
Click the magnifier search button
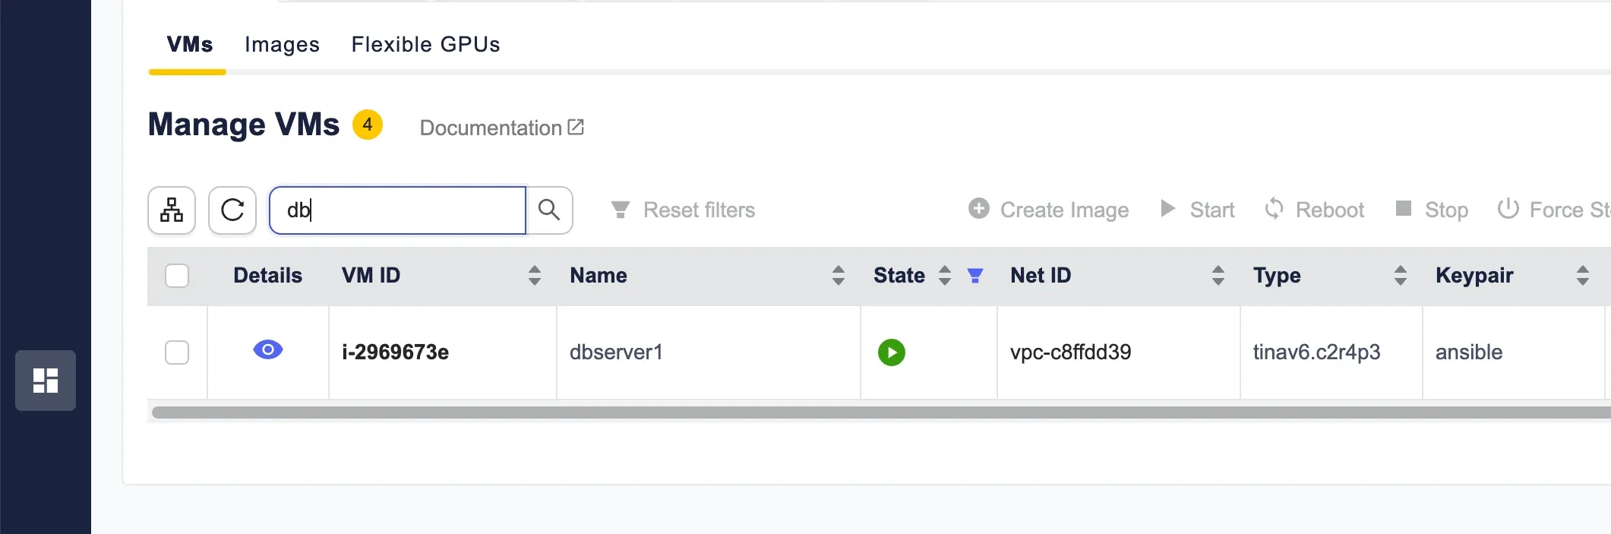coord(549,210)
